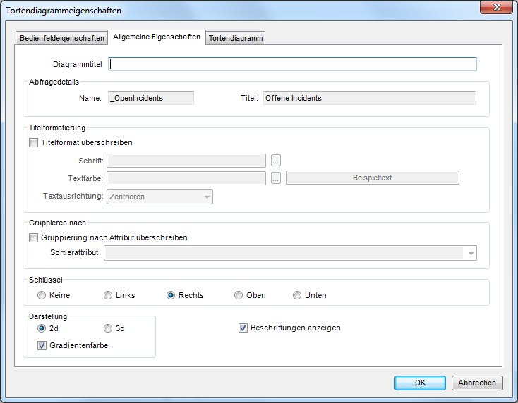The width and height of the screenshot is (518, 403).
Task: Select the Allgemeine Eigenschaften tab
Action: [156, 37]
